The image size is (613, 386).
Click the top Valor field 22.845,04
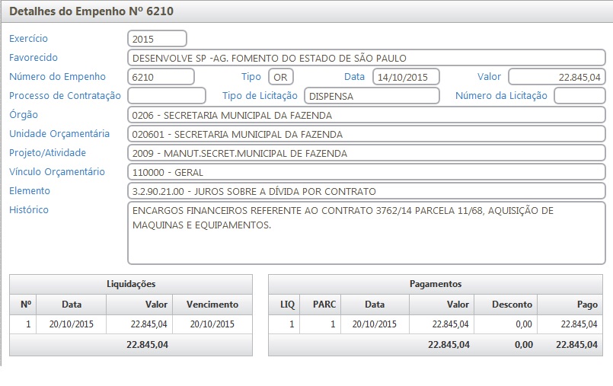click(x=557, y=77)
